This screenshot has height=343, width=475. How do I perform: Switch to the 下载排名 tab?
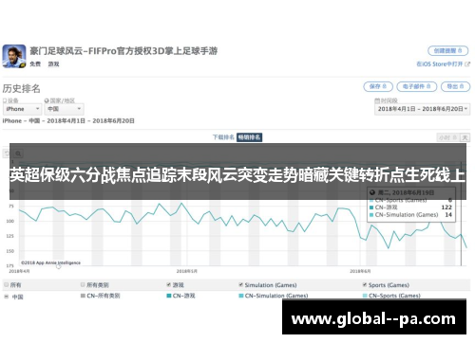point(223,137)
